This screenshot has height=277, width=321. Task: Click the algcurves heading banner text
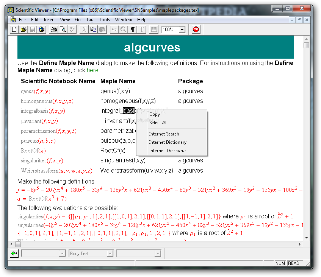click(152, 47)
